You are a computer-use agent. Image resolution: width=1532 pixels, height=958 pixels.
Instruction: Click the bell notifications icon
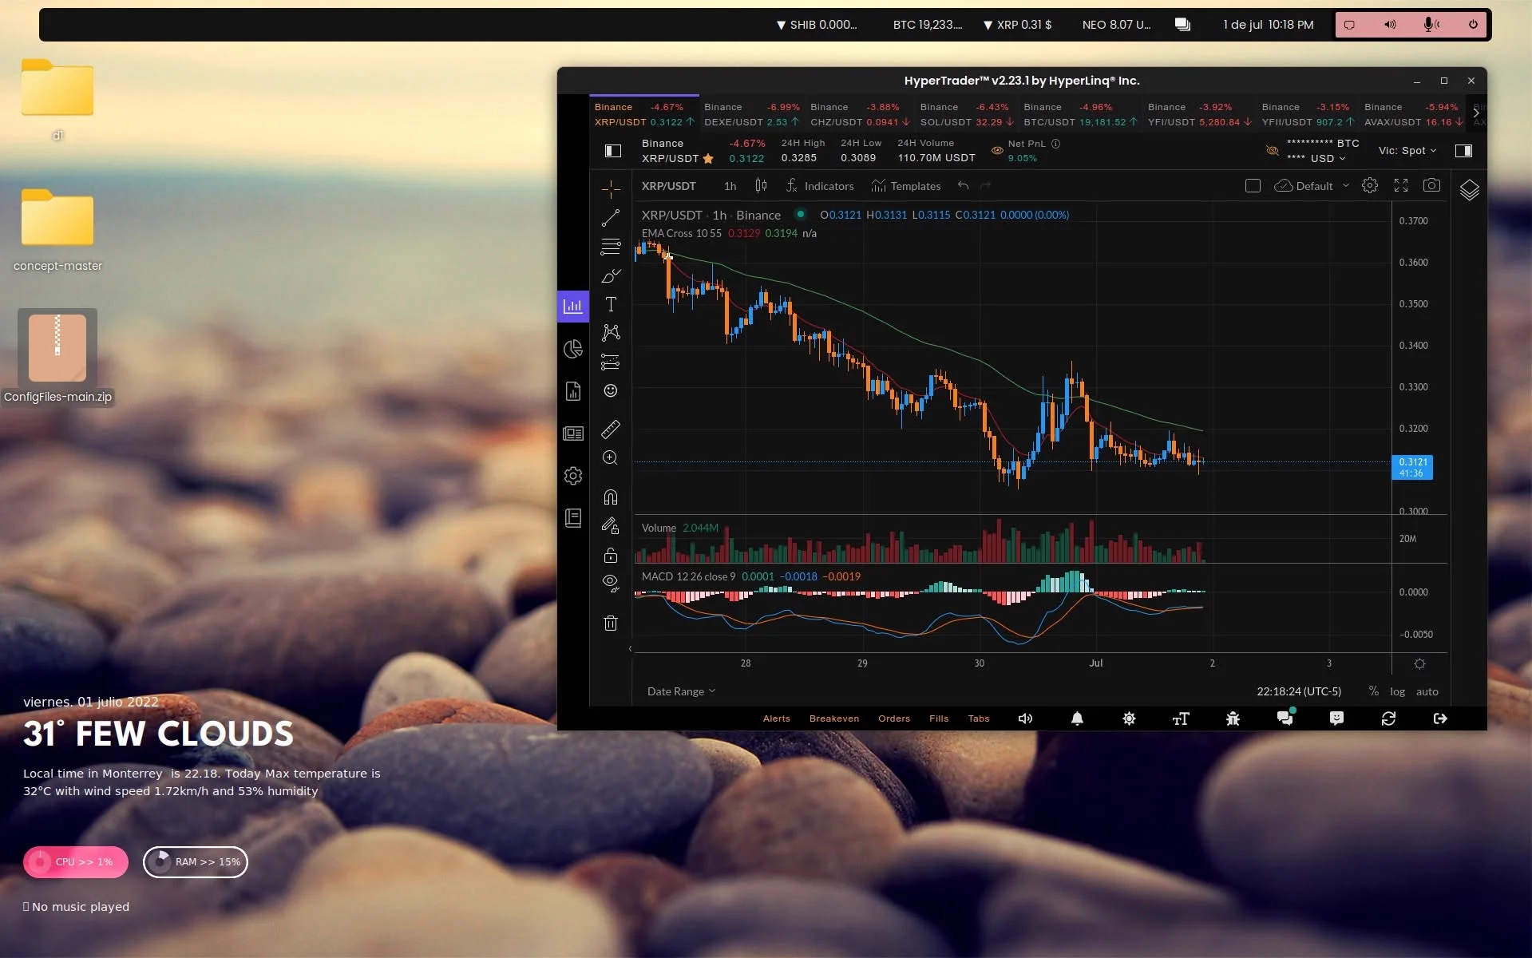point(1077,718)
